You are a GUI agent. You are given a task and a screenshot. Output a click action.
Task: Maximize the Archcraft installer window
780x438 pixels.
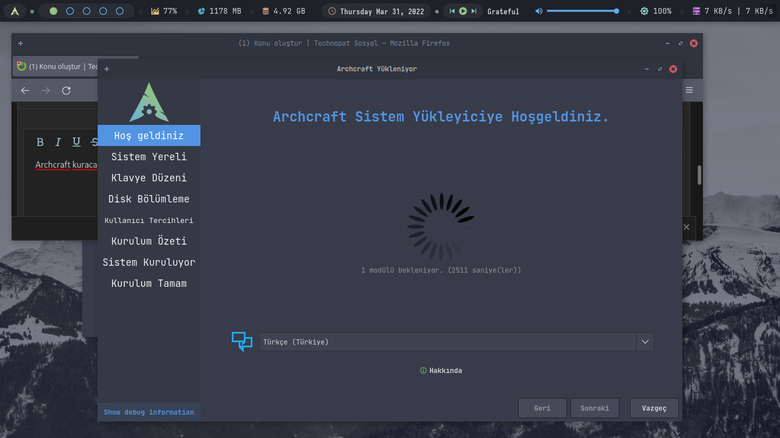(x=660, y=69)
